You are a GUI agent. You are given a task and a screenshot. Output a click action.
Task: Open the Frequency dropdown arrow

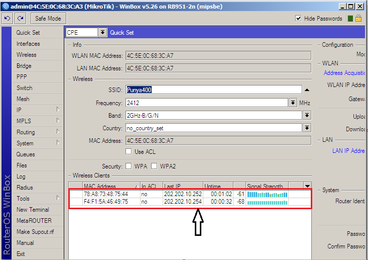[x=293, y=103]
